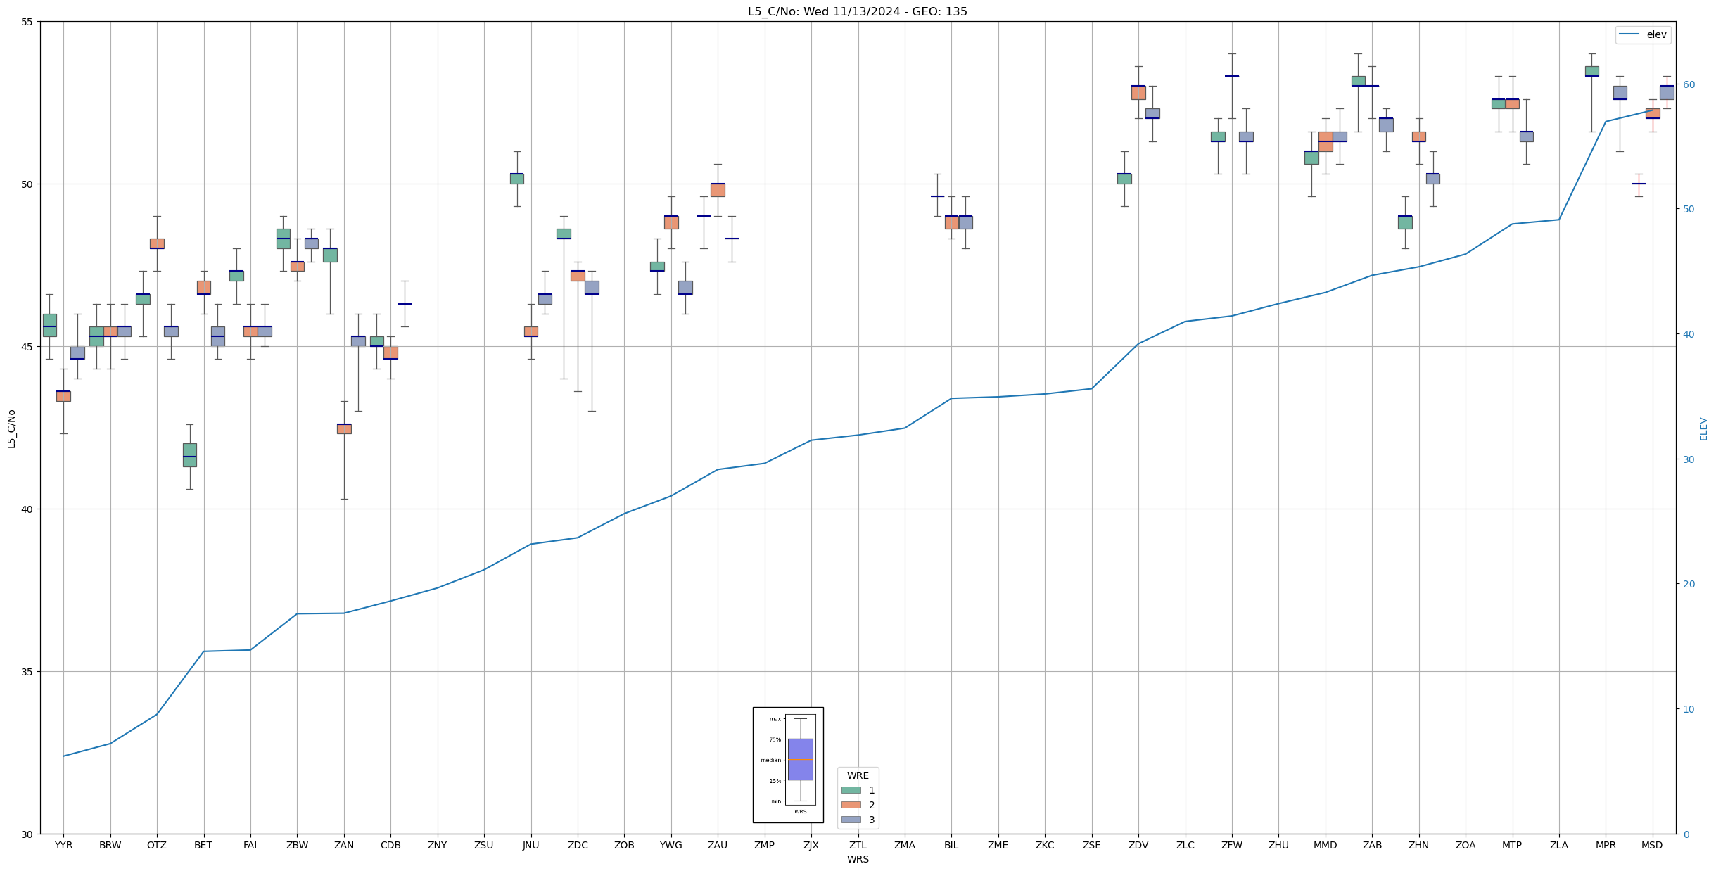
Task: Click the orange WRE 2 legend swatch
Action: pos(851,805)
